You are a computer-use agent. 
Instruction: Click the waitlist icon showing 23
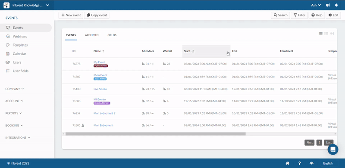pyautogui.click(x=164, y=64)
